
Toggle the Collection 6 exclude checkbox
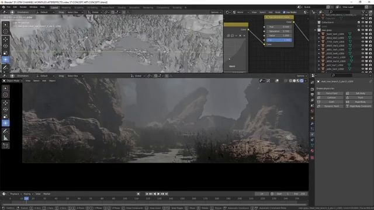tap(359, 22)
